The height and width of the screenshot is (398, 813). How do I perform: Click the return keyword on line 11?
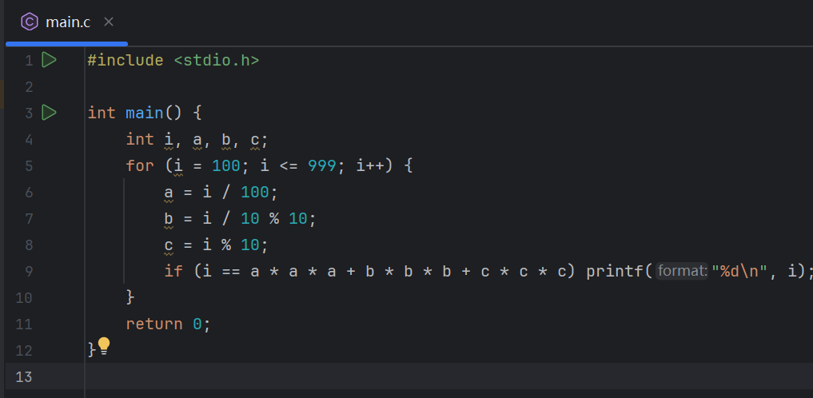(154, 324)
